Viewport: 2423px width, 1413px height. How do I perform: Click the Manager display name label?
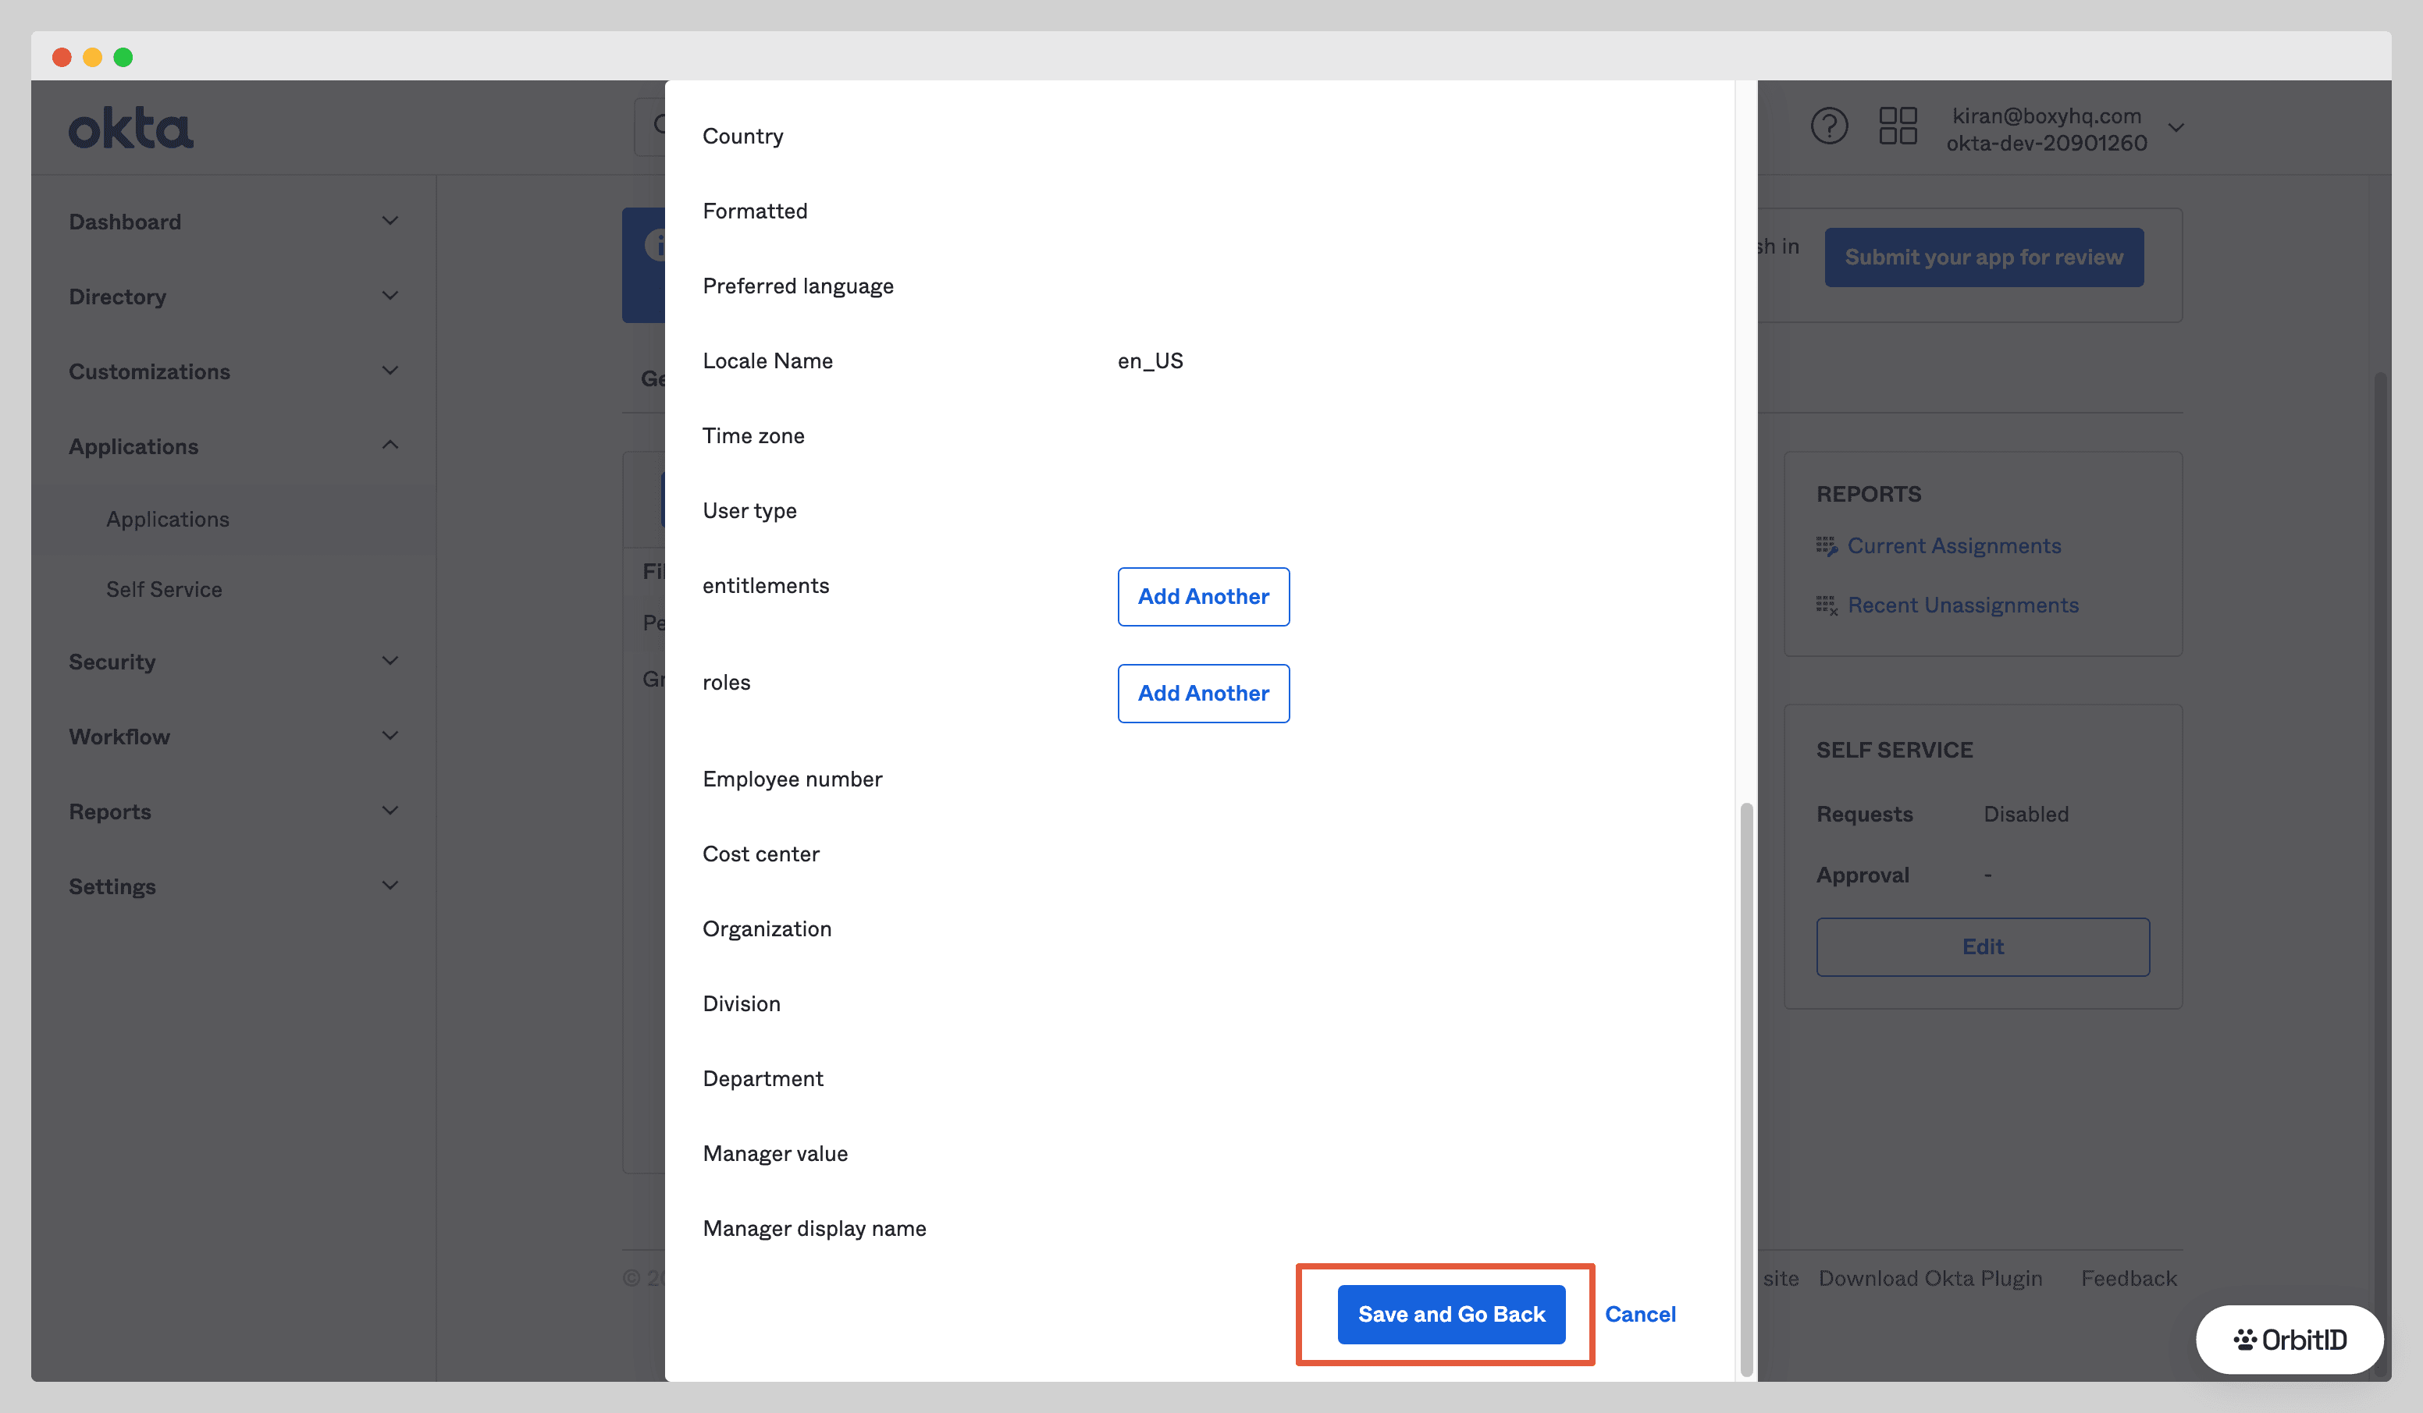click(814, 1228)
